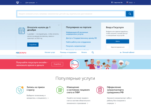
Task: Click the location pin icon near Гаврилов-Ям
Action: pos(112,3)
